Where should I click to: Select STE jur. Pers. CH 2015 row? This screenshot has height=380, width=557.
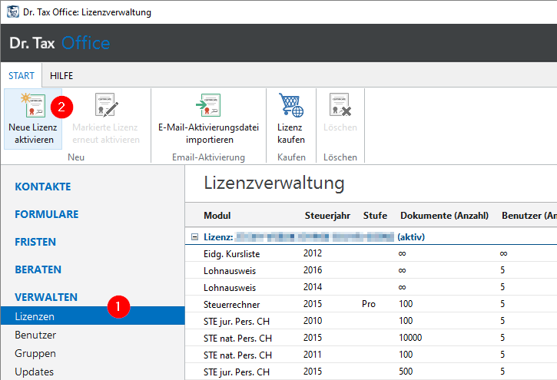coord(371,372)
